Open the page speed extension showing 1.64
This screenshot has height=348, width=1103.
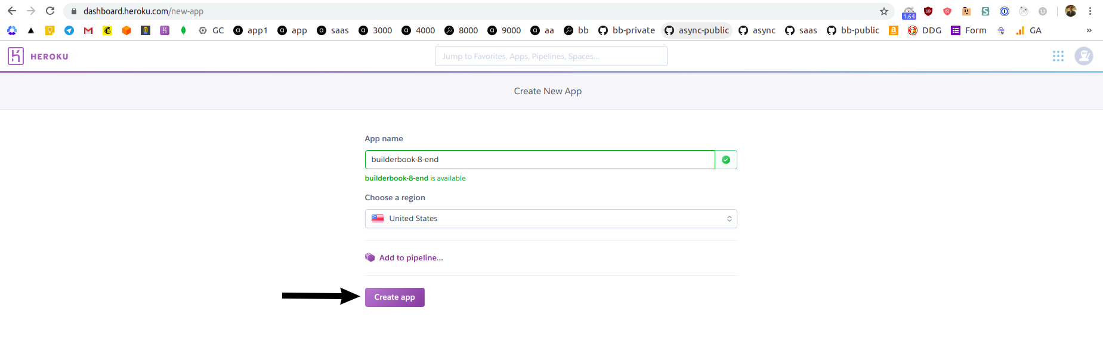tap(909, 12)
